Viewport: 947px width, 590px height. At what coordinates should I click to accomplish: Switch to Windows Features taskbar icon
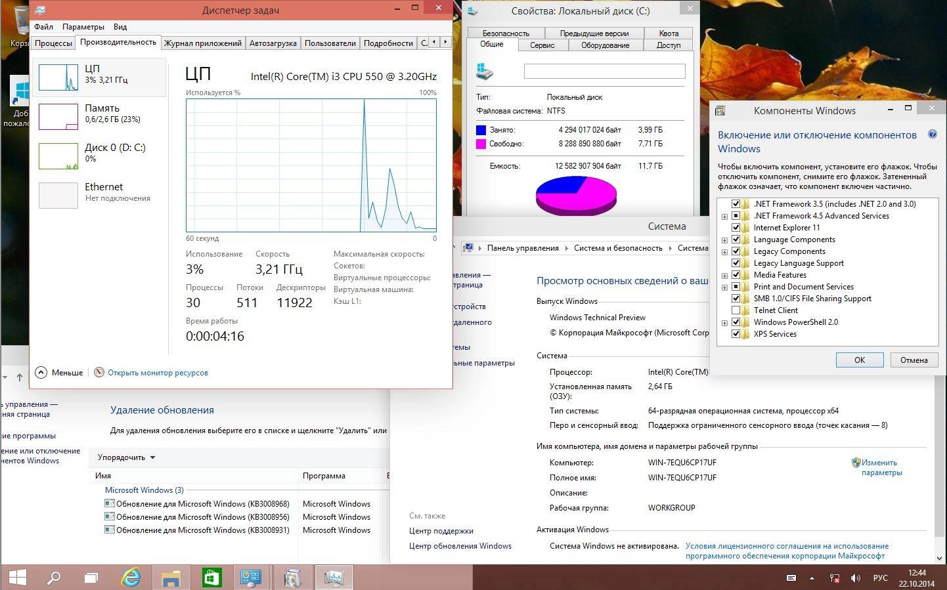click(293, 578)
